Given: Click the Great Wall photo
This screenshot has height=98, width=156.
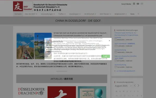Looking at the screenshot, I should [x=25, y=46].
